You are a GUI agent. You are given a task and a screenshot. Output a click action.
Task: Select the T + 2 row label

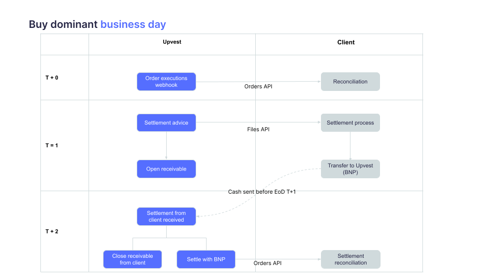[52, 231]
